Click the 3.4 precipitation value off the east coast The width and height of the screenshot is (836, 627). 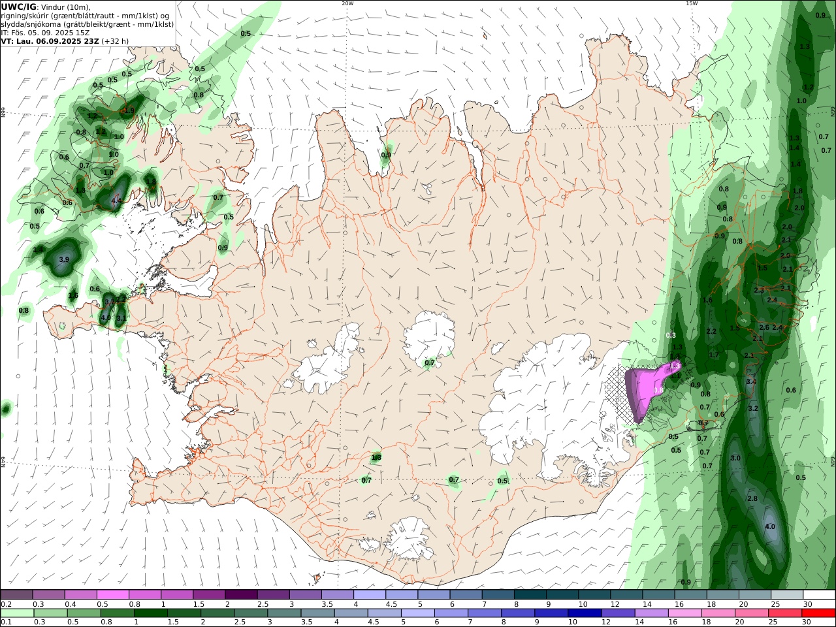coord(751,381)
